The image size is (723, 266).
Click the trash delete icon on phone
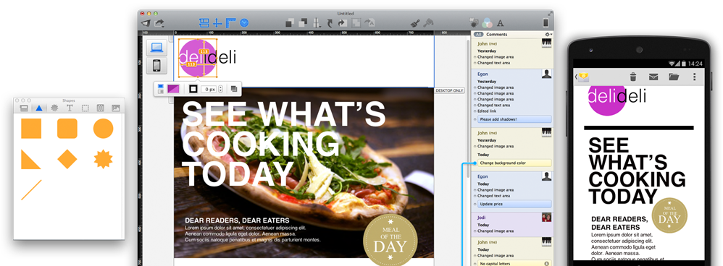click(x=633, y=77)
